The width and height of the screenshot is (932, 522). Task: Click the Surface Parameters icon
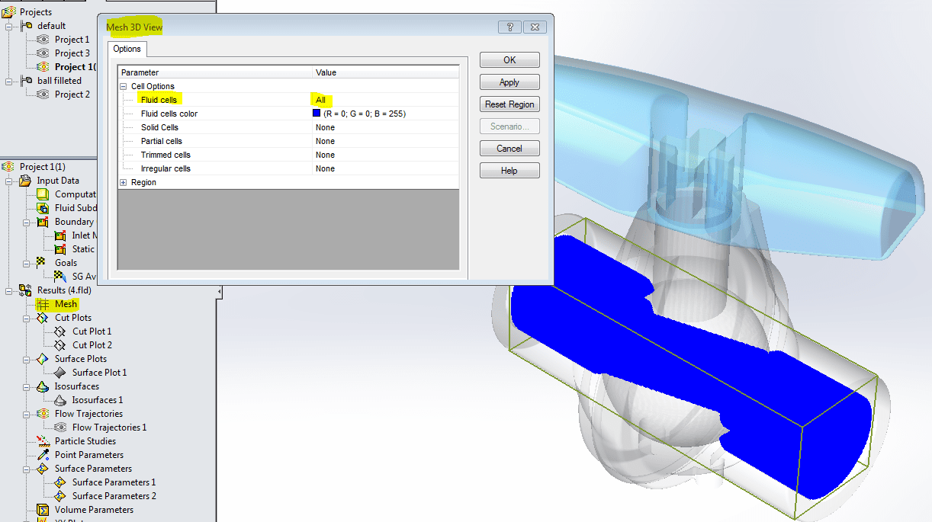pos(43,469)
